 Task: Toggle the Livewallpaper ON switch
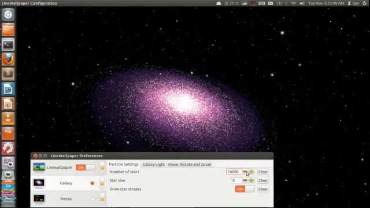pos(86,168)
